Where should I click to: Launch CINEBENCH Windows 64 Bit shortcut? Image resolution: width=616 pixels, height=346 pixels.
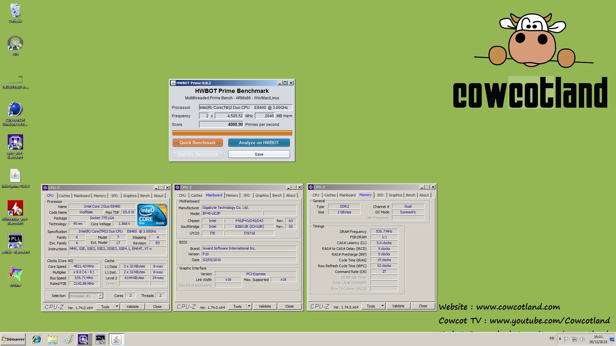15,113
